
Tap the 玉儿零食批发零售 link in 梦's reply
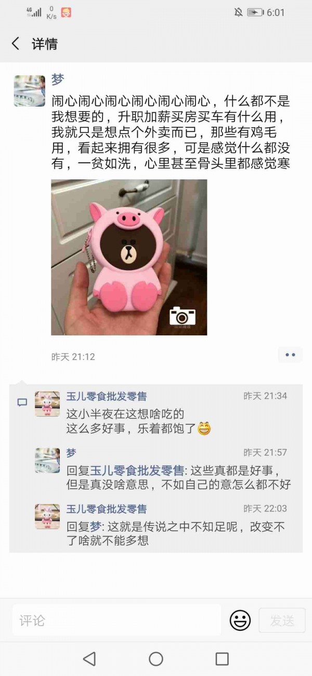(137, 471)
